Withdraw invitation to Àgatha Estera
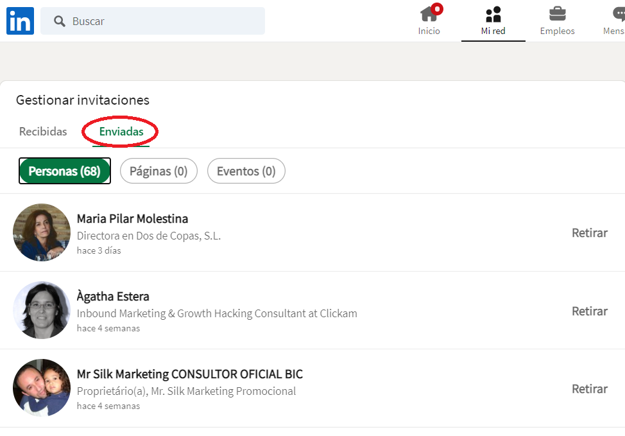 coord(590,311)
